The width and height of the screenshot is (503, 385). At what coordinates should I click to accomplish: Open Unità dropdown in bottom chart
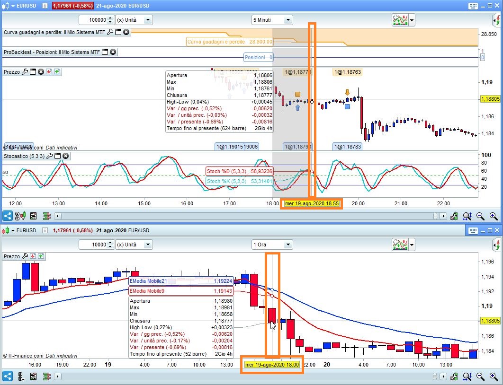148,245
